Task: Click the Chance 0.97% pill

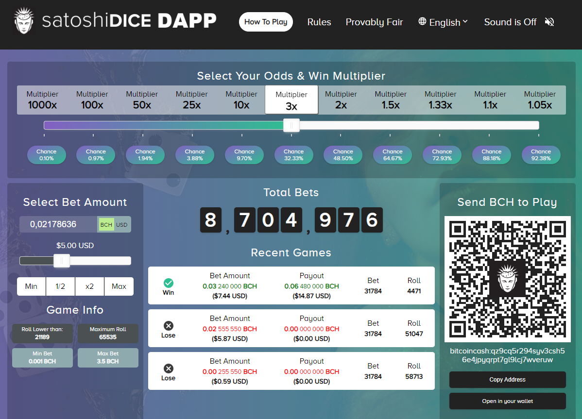Action: coord(96,155)
